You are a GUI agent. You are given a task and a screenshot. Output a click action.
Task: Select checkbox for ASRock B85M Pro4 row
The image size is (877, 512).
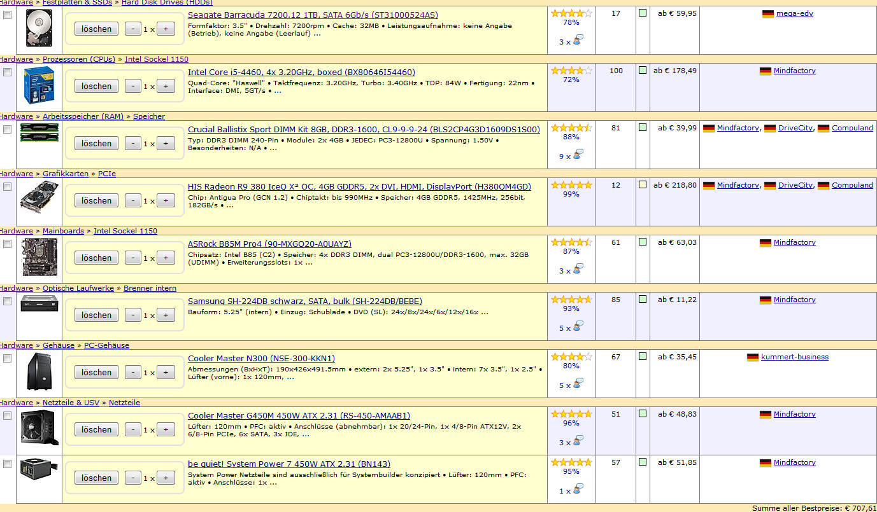7,244
